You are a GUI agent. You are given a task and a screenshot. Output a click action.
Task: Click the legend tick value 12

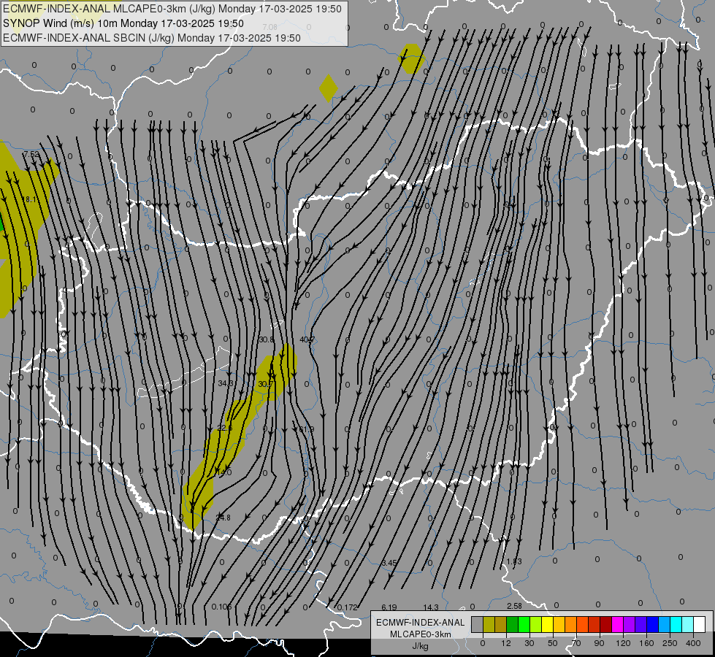coord(506,643)
